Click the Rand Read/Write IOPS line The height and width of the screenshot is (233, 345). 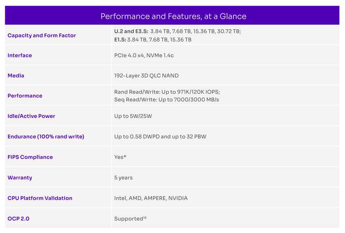click(x=167, y=92)
